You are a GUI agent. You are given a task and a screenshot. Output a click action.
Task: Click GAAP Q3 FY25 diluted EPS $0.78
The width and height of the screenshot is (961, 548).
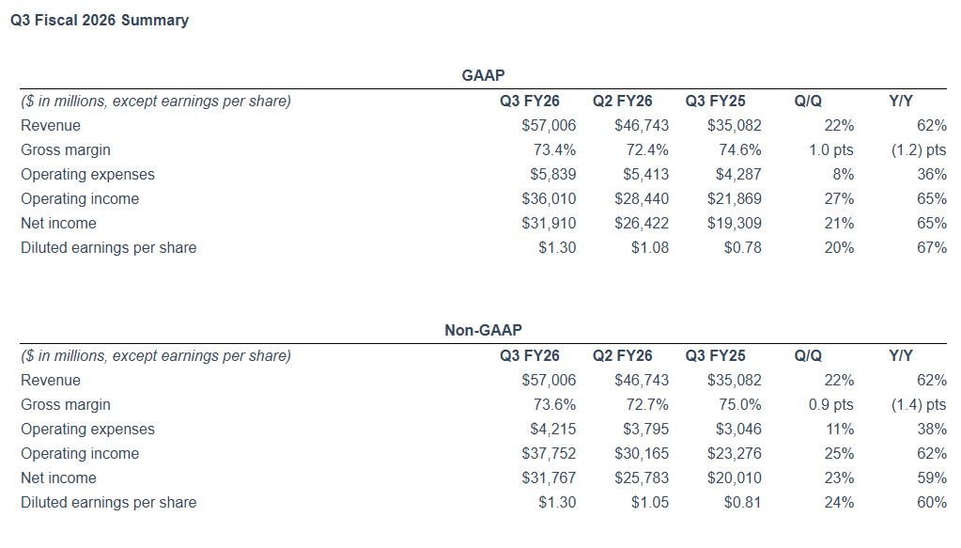point(742,247)
